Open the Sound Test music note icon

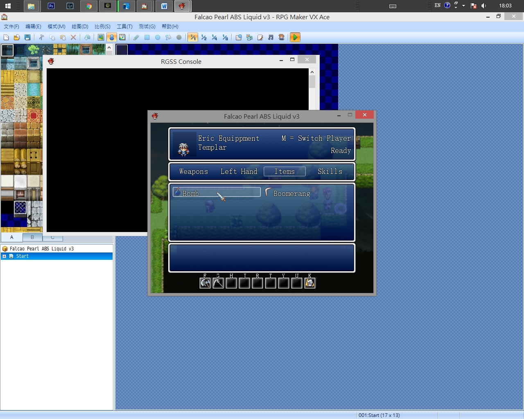pyautogui.click(x=271, y=37)
